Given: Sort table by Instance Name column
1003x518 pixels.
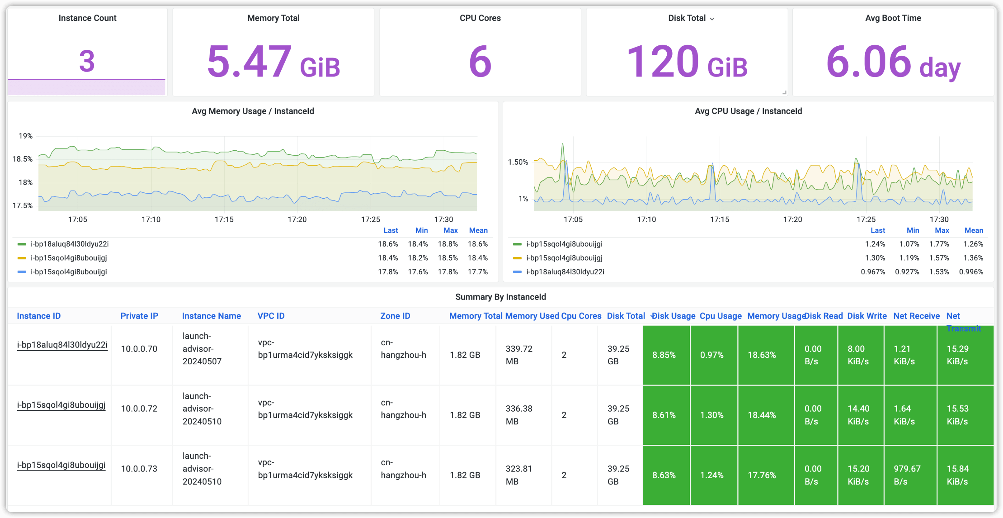Looking at the screenshot, I should coord(211,316).
